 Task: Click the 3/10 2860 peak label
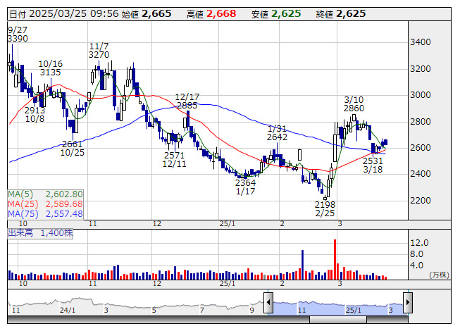point(354,104)
